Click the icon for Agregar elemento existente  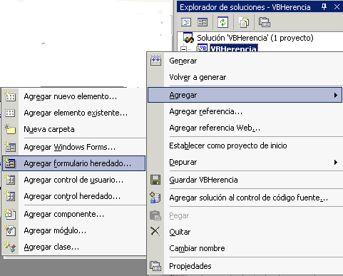(10, 113)
